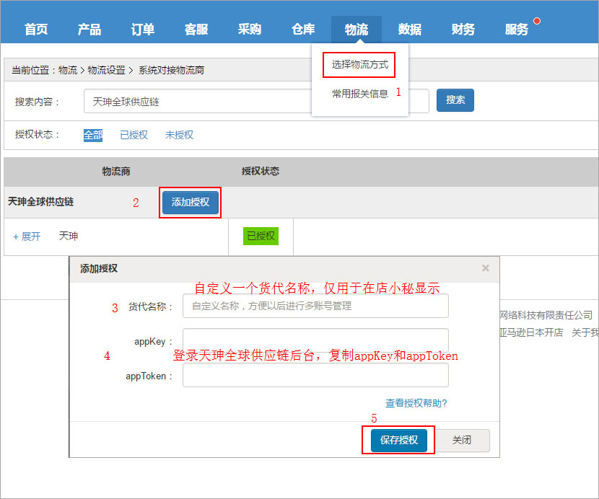This screenshot has height=499, width=599.
Task: Open the 客服 menu
Action: [196, 30]
